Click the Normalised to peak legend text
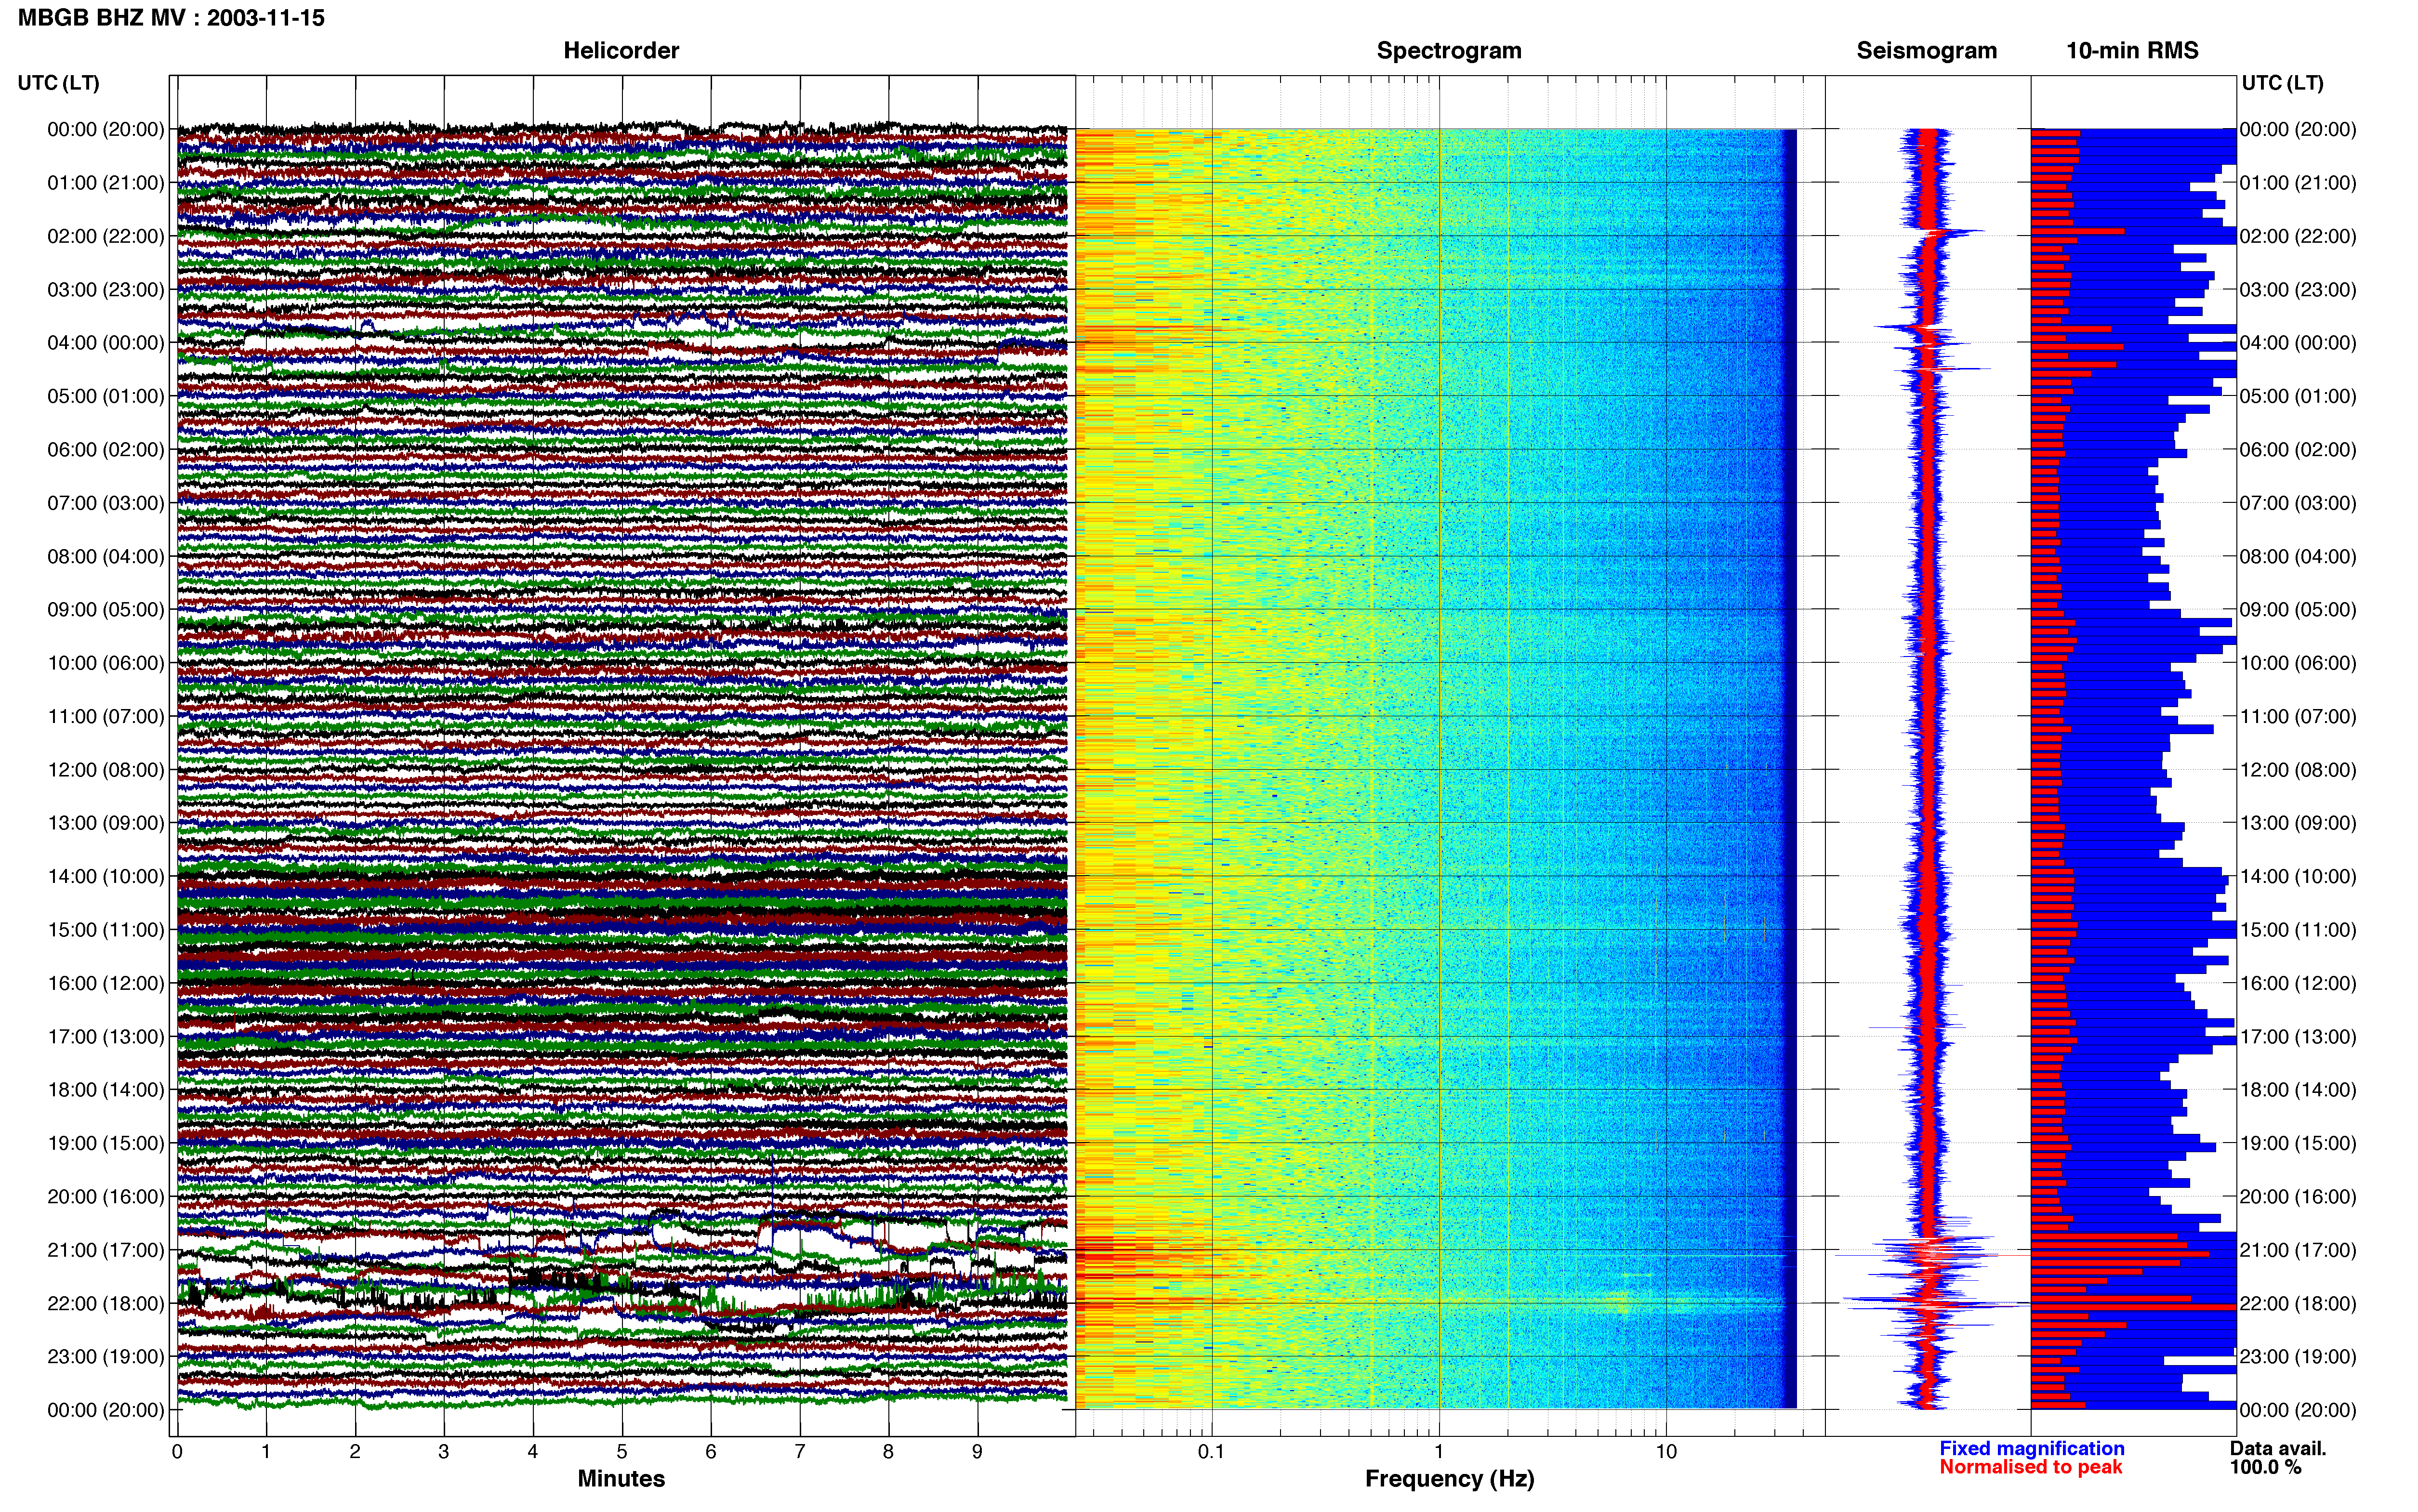2418x1512 pixels. (2031, 1468)
